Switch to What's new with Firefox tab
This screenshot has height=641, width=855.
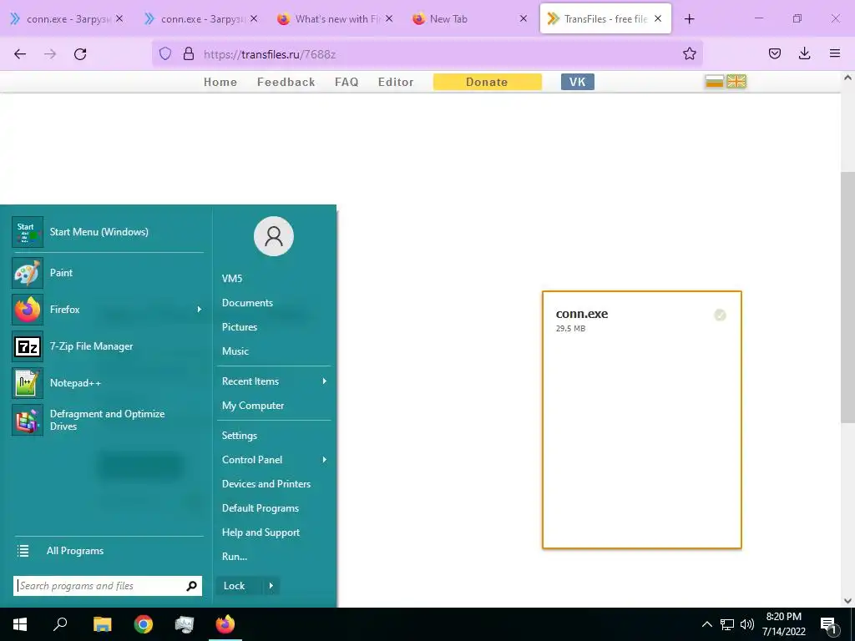pyautogui.click(x=336, y=19)
